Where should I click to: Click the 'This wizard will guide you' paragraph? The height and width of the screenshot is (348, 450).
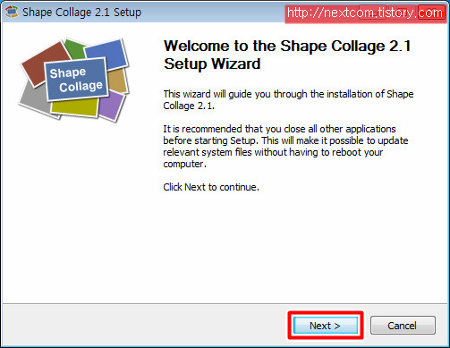tap(288, 99)
